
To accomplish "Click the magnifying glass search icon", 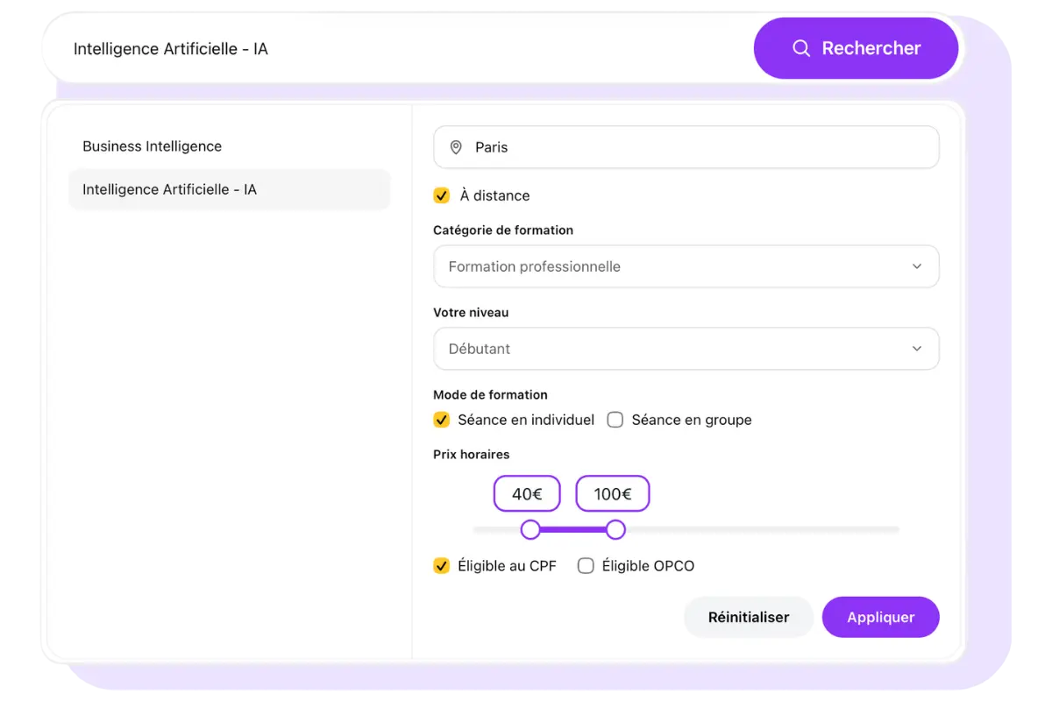I will click(x=800, y=48).
